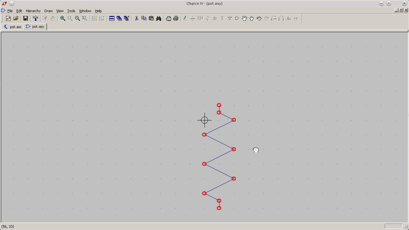Open the Edit menu
Screen dimensions: 409x230
pyautogui.click(x=19, y=11)
